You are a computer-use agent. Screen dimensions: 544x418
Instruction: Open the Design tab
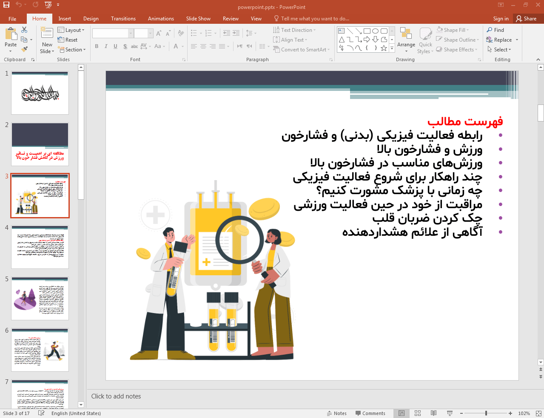(91, 19)
